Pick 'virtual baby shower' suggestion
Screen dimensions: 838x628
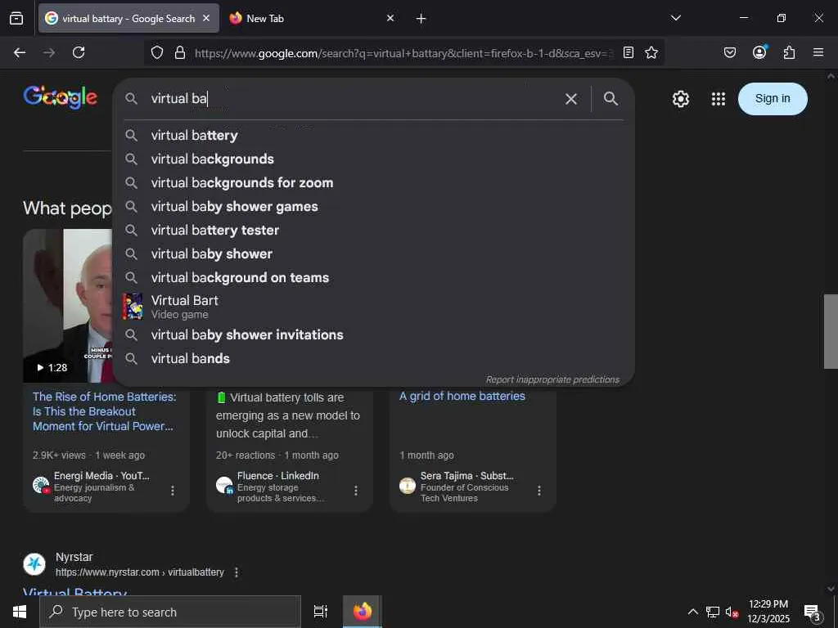tap(373, 253)
